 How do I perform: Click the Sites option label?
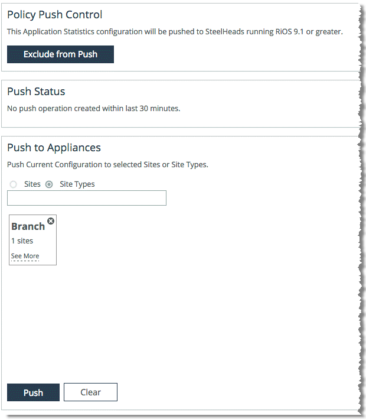click(32, 184)
